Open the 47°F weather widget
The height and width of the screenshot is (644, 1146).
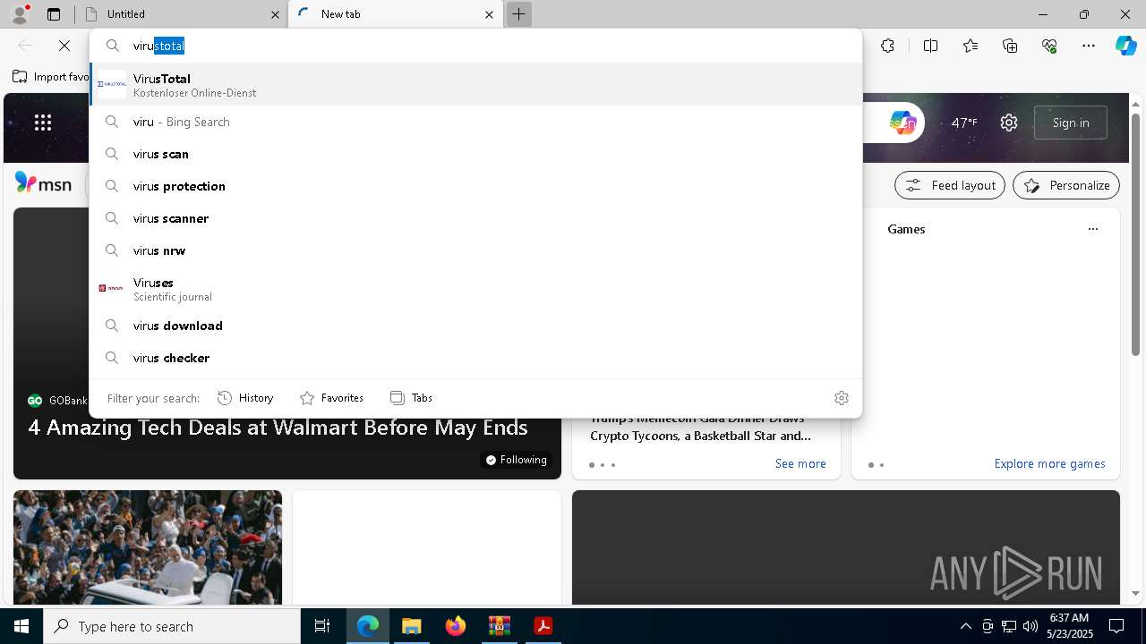coord(964,123)
